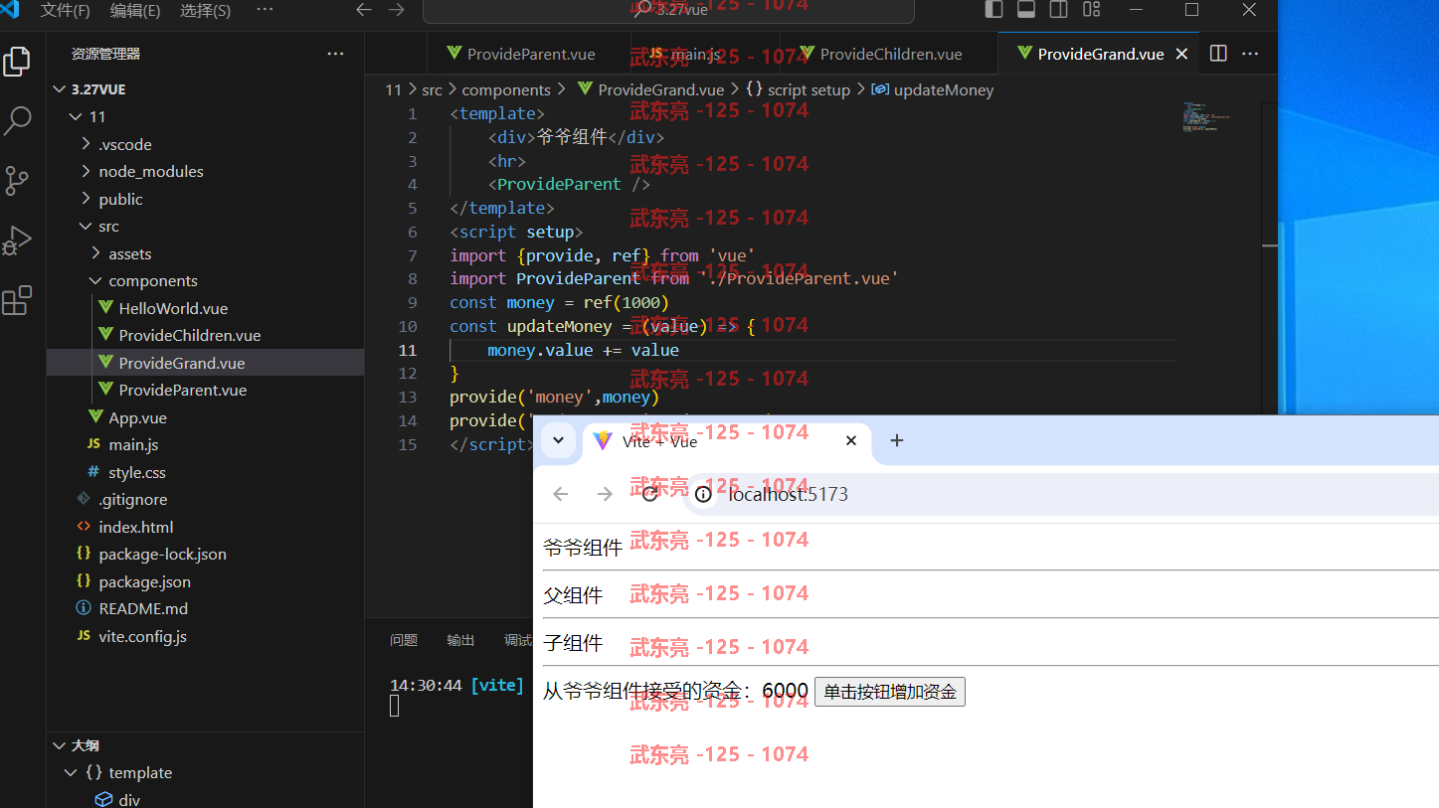Open the Explorer view in activity bar
1439x808 pixels.
(17, 62)
